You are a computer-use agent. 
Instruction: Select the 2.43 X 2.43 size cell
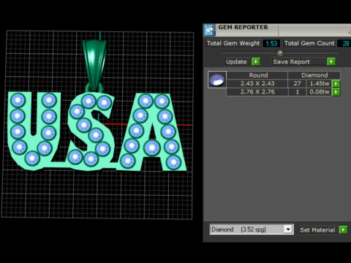coord(257,83)
